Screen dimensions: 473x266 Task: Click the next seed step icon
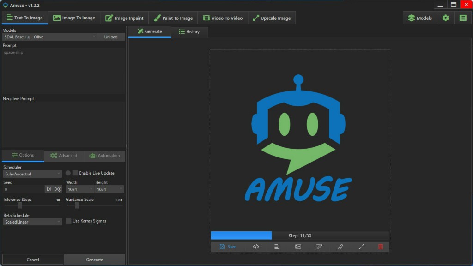[x=49, y=189]
